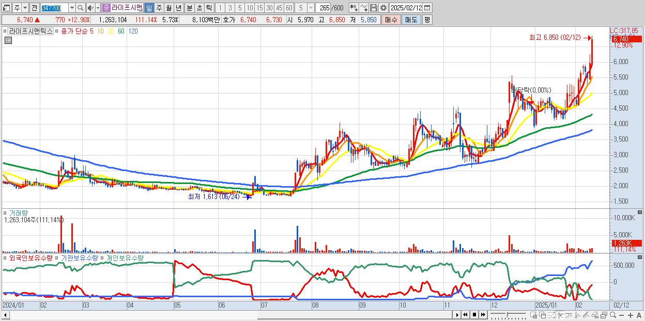
Task: Click the speaker sound icon
Action: pyautogui.click(x=90, y=8)
